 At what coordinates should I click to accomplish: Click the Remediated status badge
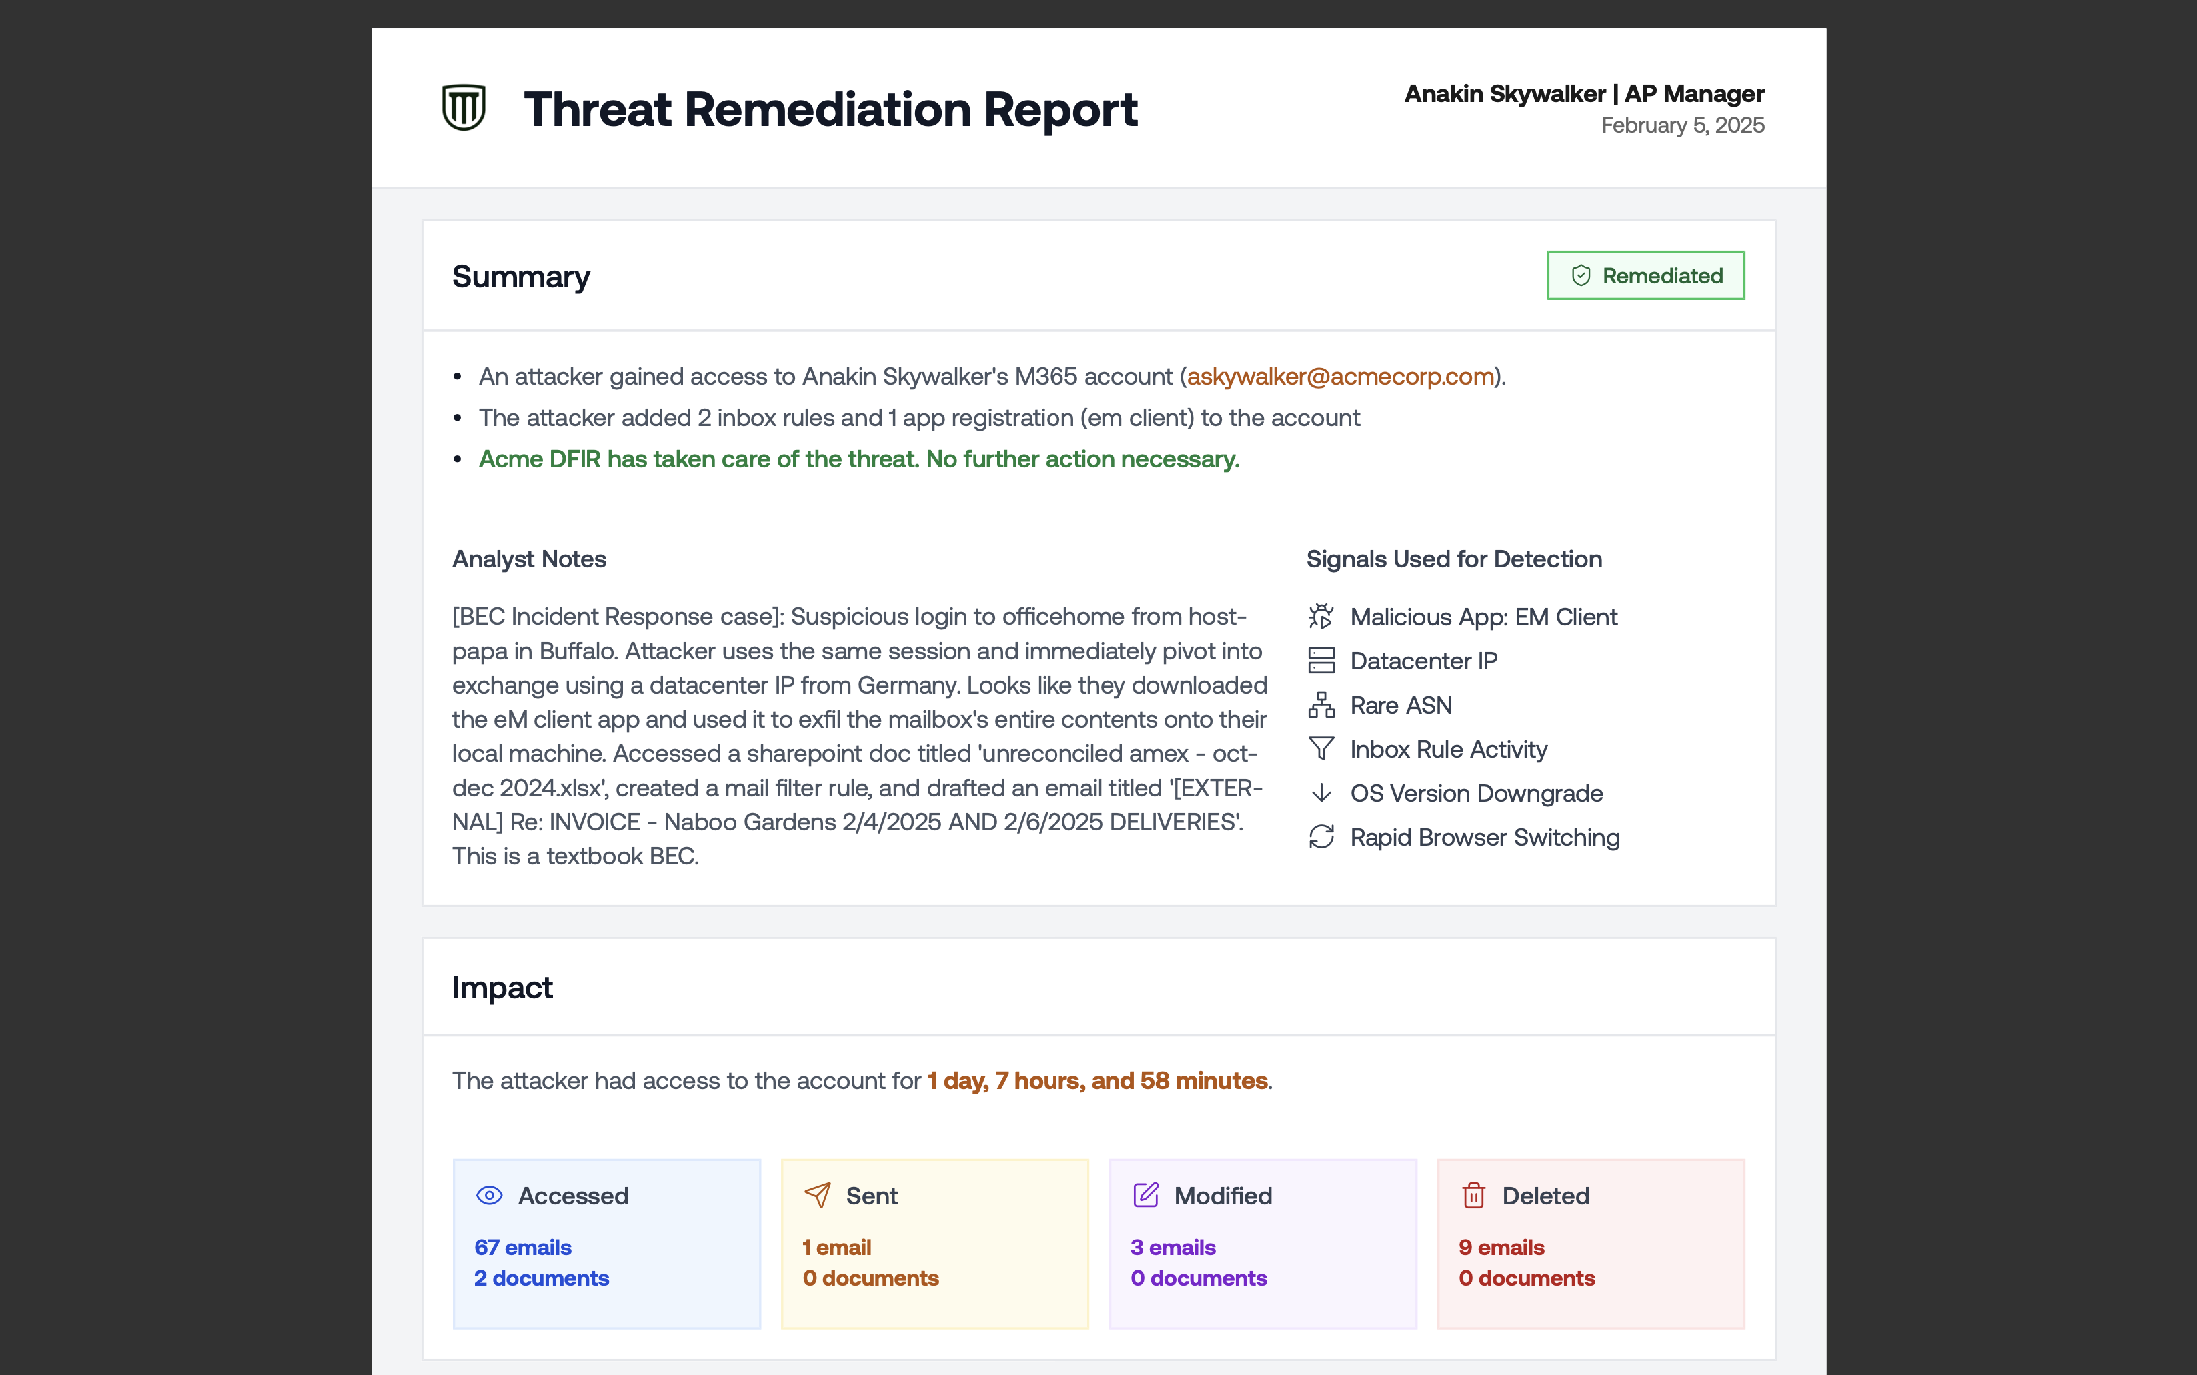(1645, 275)
